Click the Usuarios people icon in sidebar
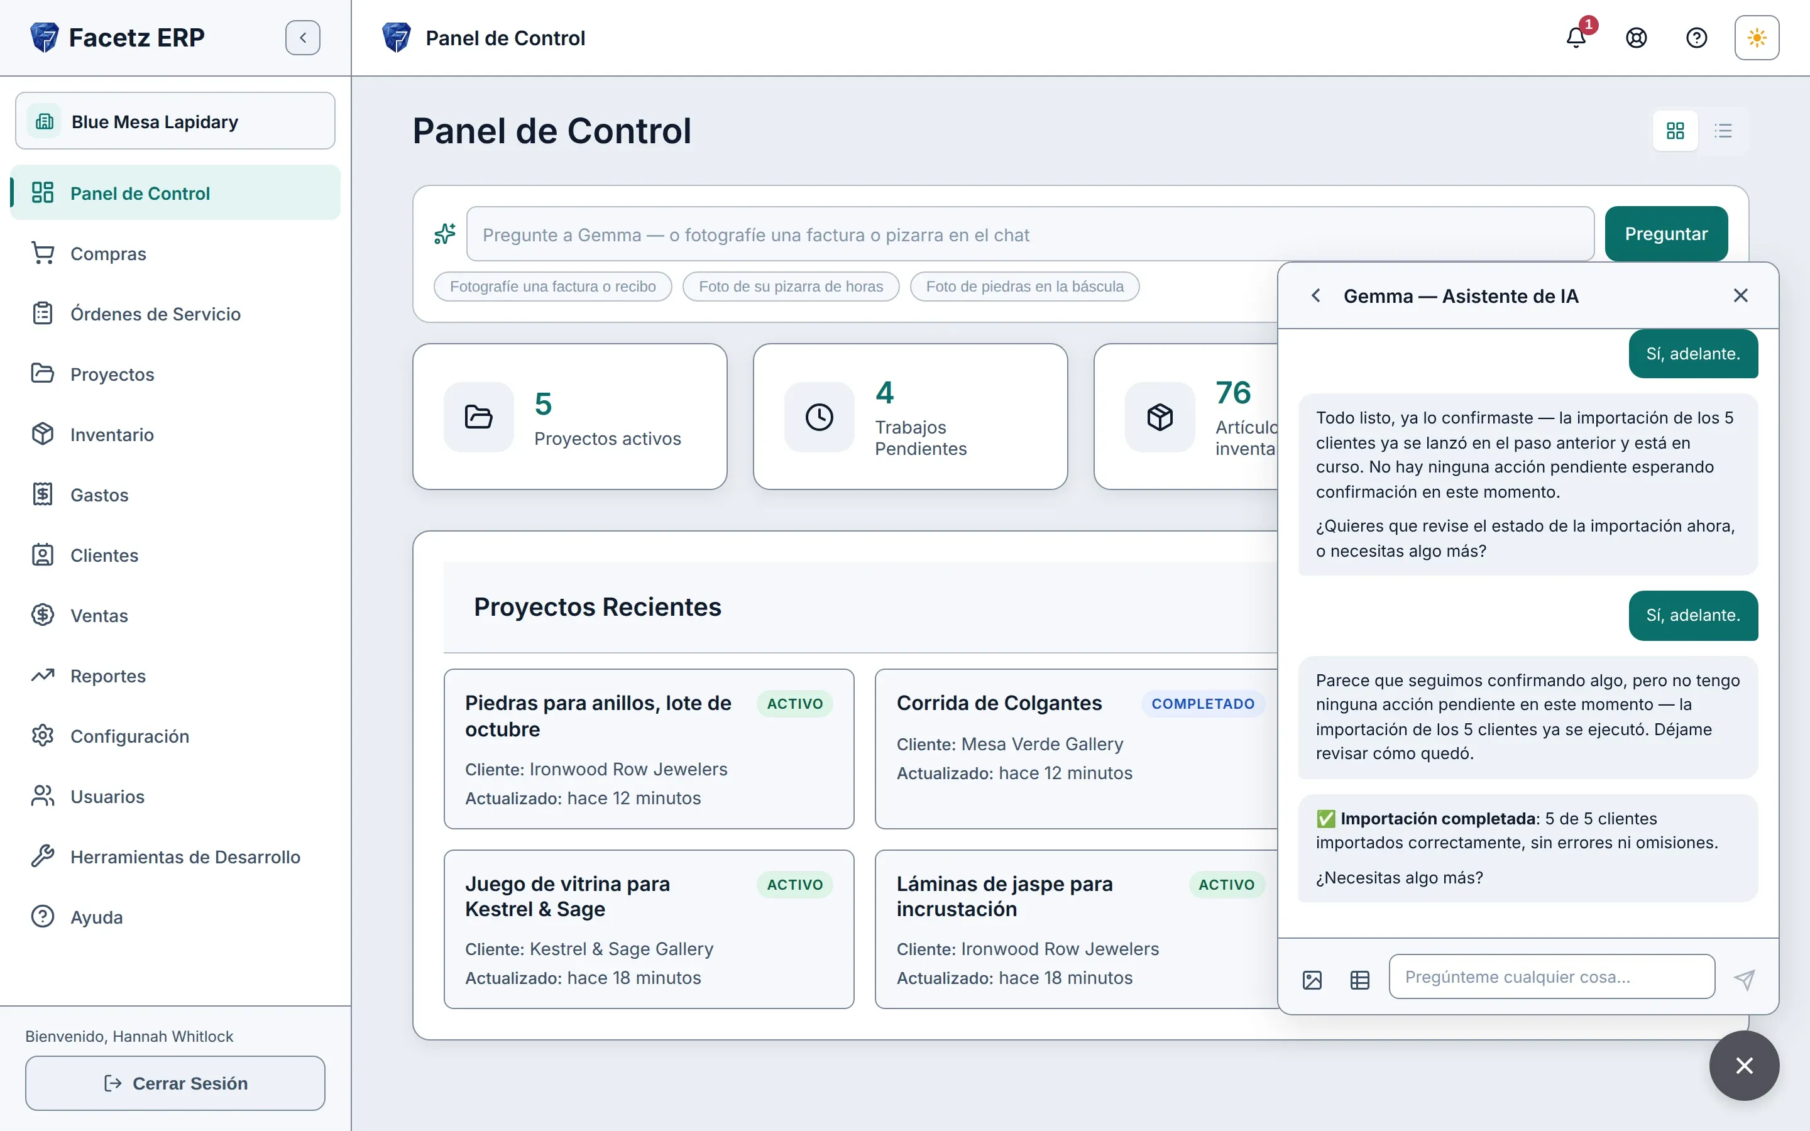Screen dimensions: 1810x1131 [x=43, y=796]
